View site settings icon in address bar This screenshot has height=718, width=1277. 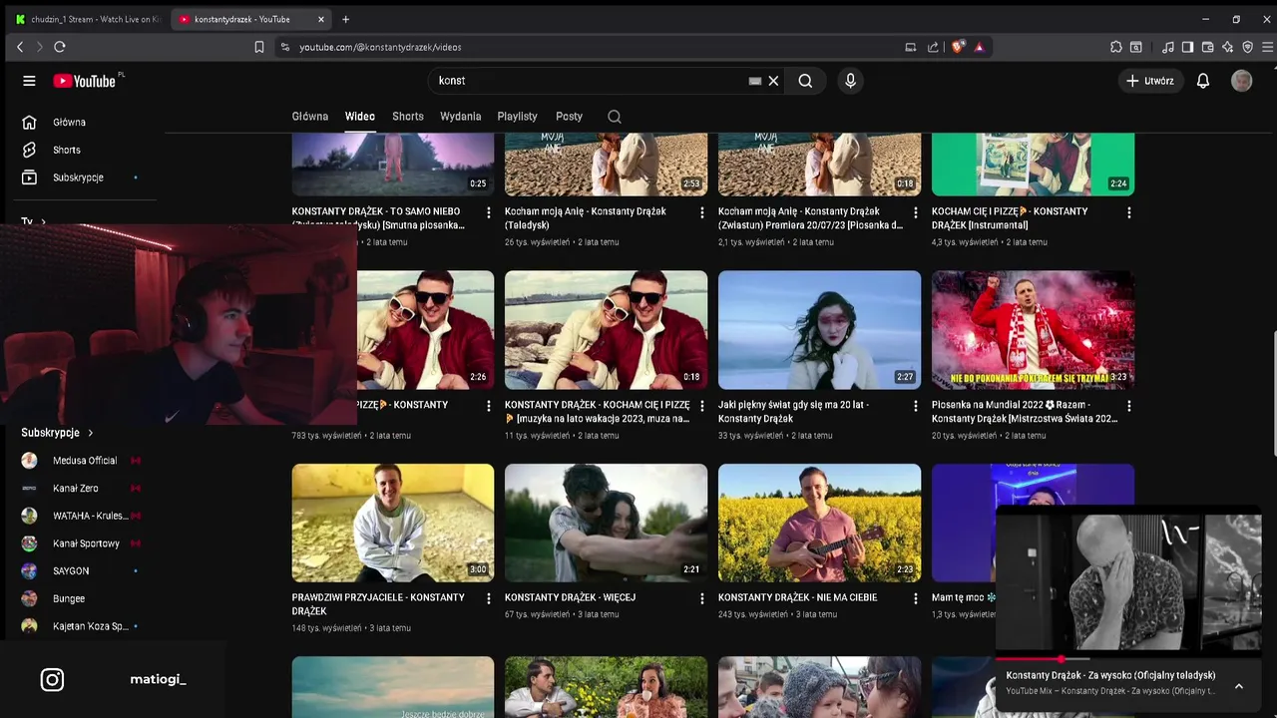pos(285,47)
